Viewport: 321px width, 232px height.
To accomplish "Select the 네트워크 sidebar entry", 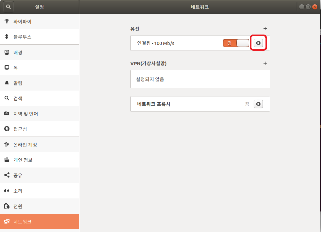I will (40, 222).
